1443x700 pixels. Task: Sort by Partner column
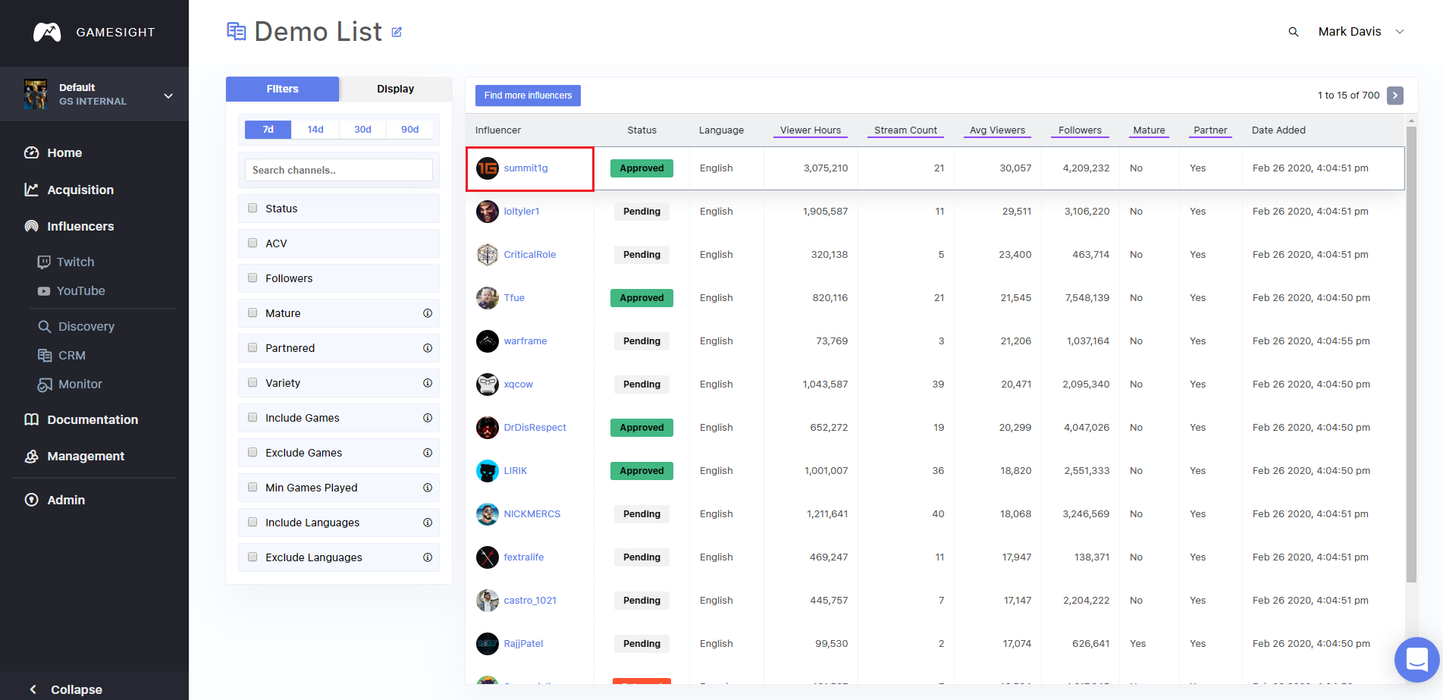pyautogui.click(x=1210, y=130)
